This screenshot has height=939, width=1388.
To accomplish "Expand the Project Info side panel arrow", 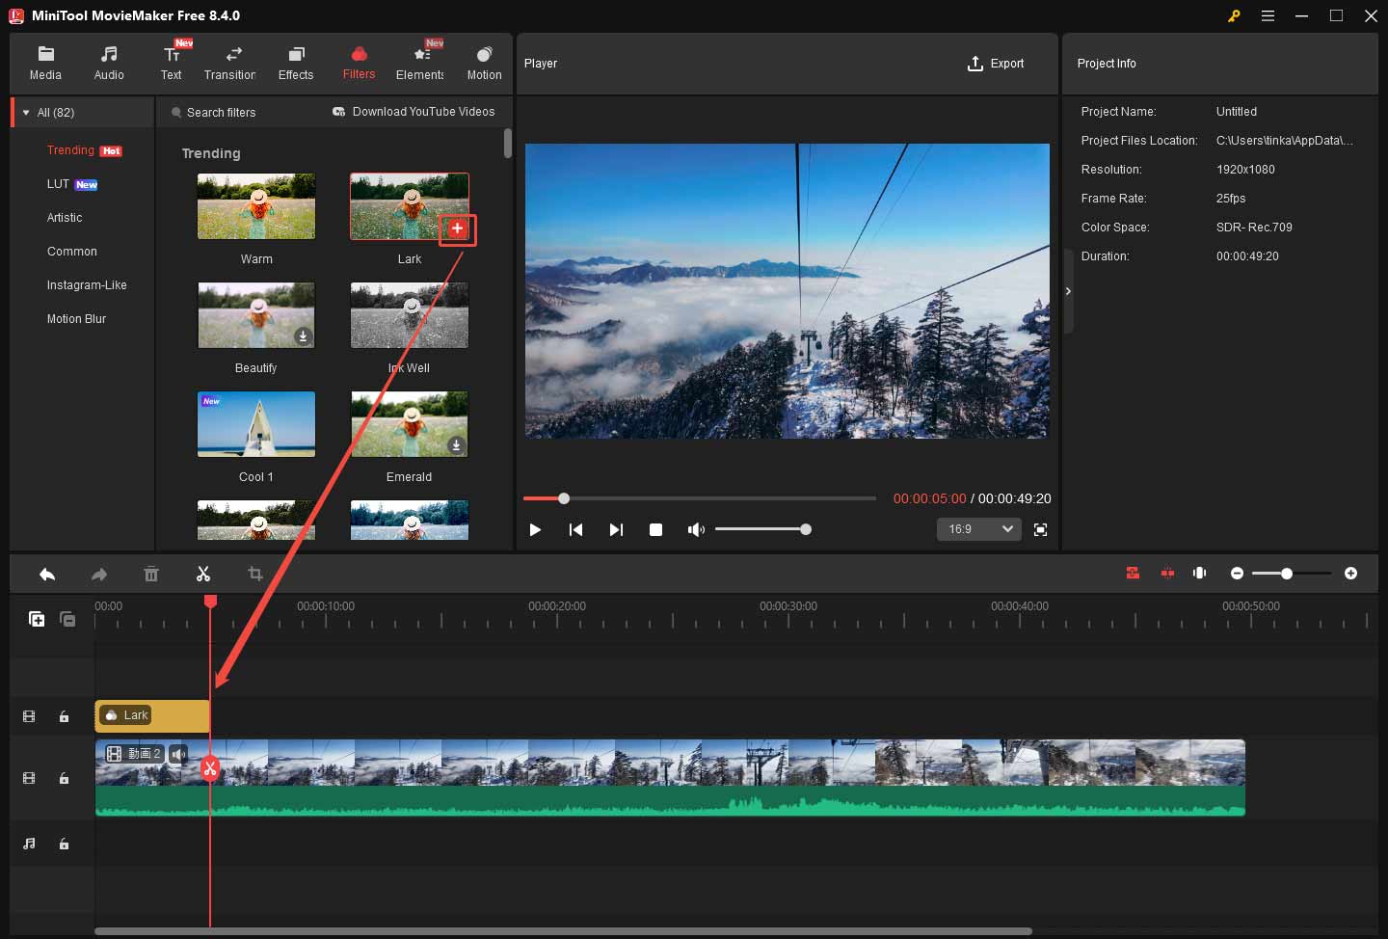I will tap(1068, 290).
